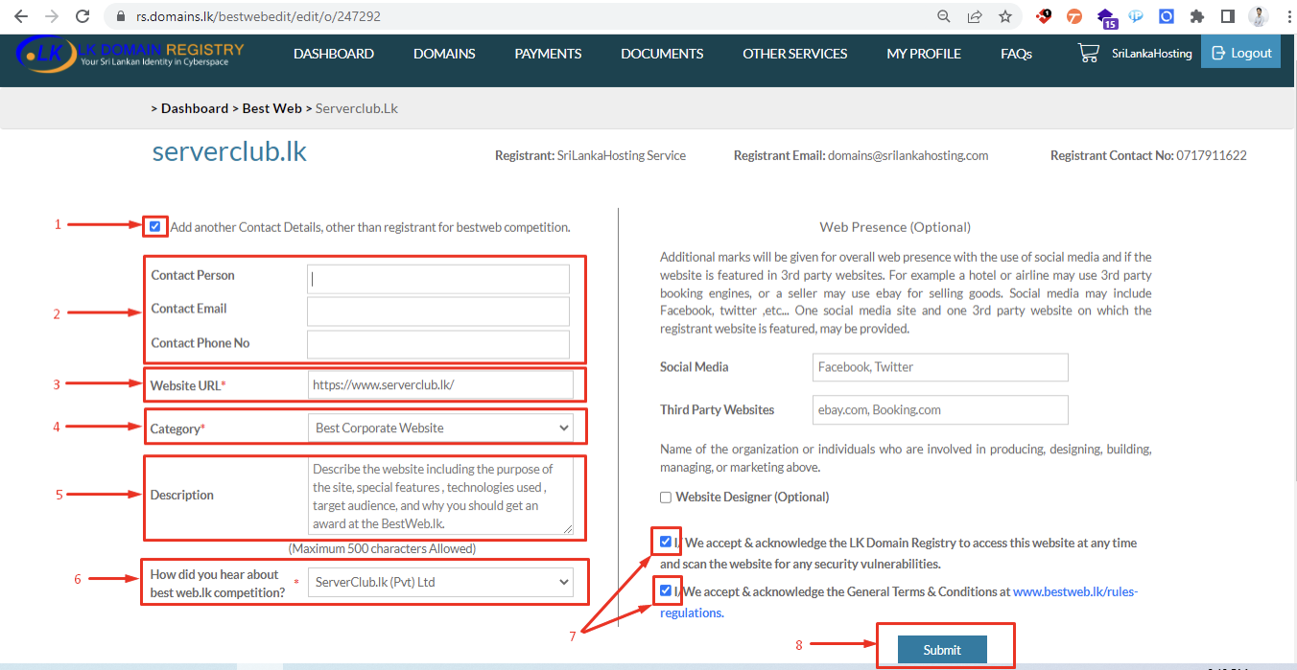The height and width of the screenshot is (670, 1297).
Task: Toggle the General Terms & Conditions acceptance checkbox
Action: [666, 591]
